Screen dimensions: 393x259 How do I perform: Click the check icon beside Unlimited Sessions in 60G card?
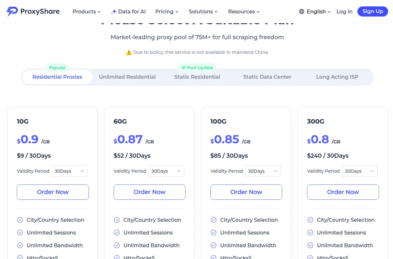point(117,233)
